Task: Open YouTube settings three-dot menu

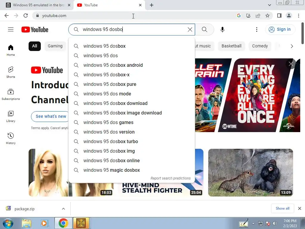Action: 256,30
